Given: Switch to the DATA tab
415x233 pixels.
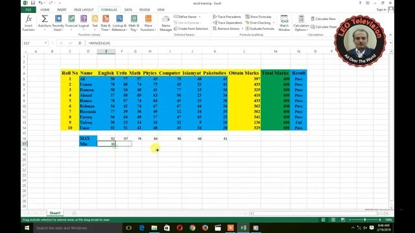Looking at the screenshot, I should coord(128,10).
